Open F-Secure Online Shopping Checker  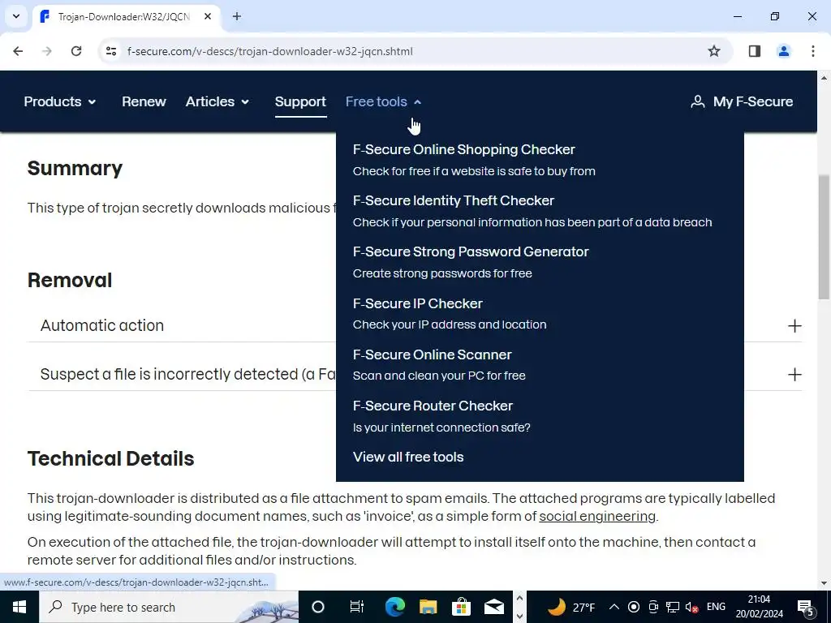point(463,149)
